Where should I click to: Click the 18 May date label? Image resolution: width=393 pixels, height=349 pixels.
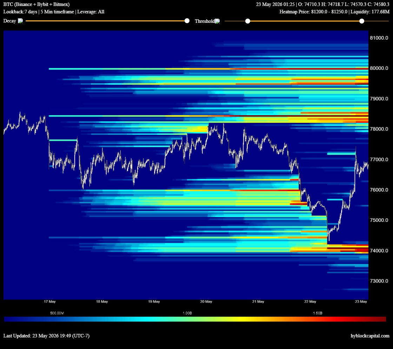tap(102, 302)
